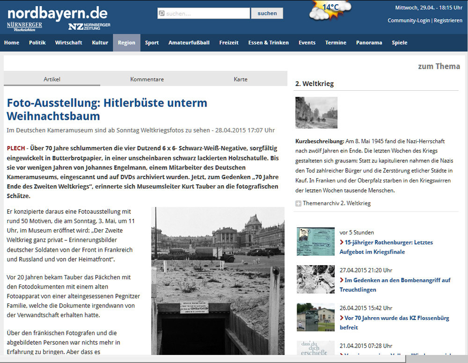
Task: Open the Events section
Action: (307, 43)
